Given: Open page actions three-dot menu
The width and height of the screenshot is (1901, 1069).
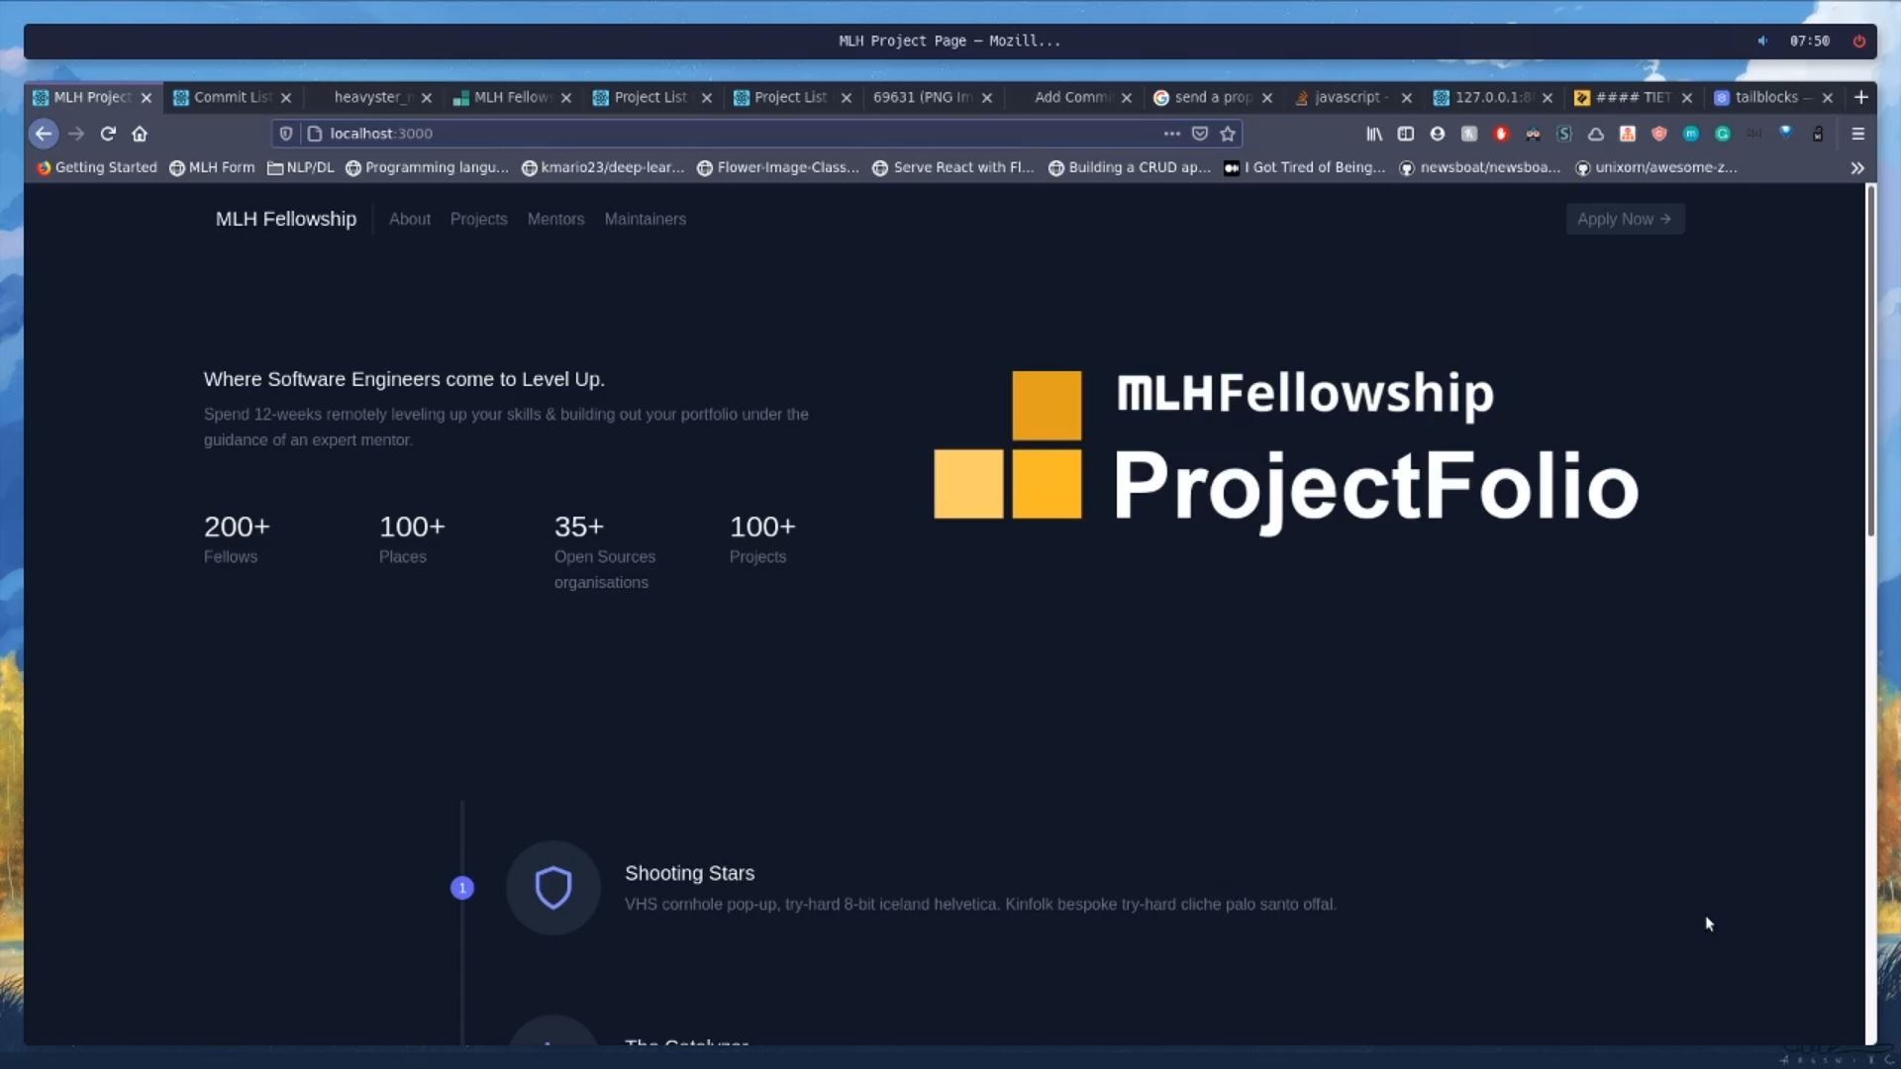Looking at the screenshot, I should (x=1171, y=134).
